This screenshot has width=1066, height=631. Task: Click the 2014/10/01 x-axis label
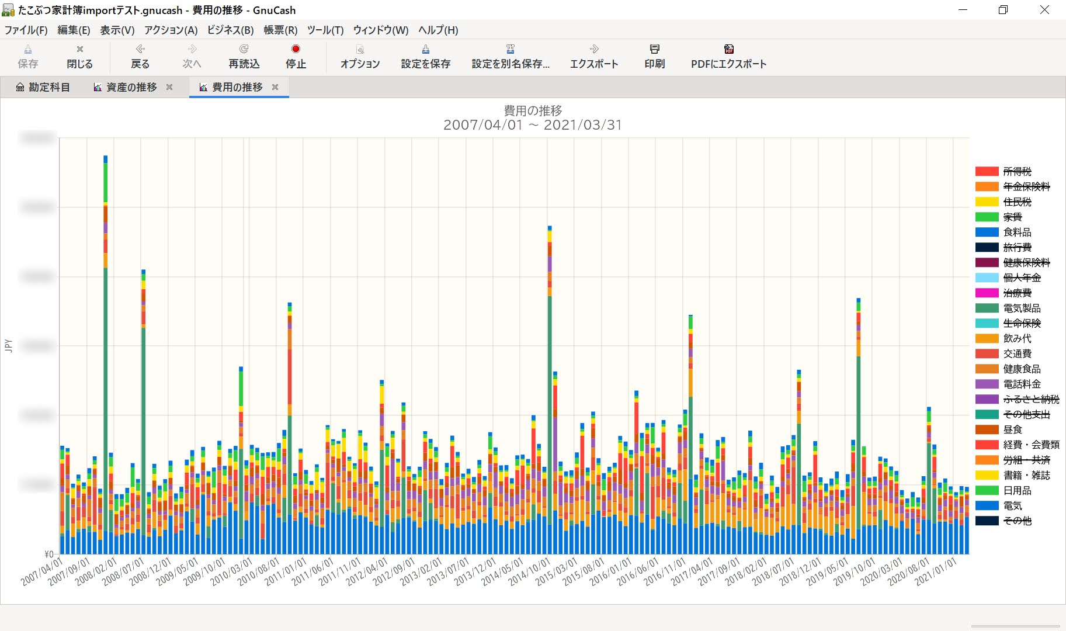(x=529, y=571)
